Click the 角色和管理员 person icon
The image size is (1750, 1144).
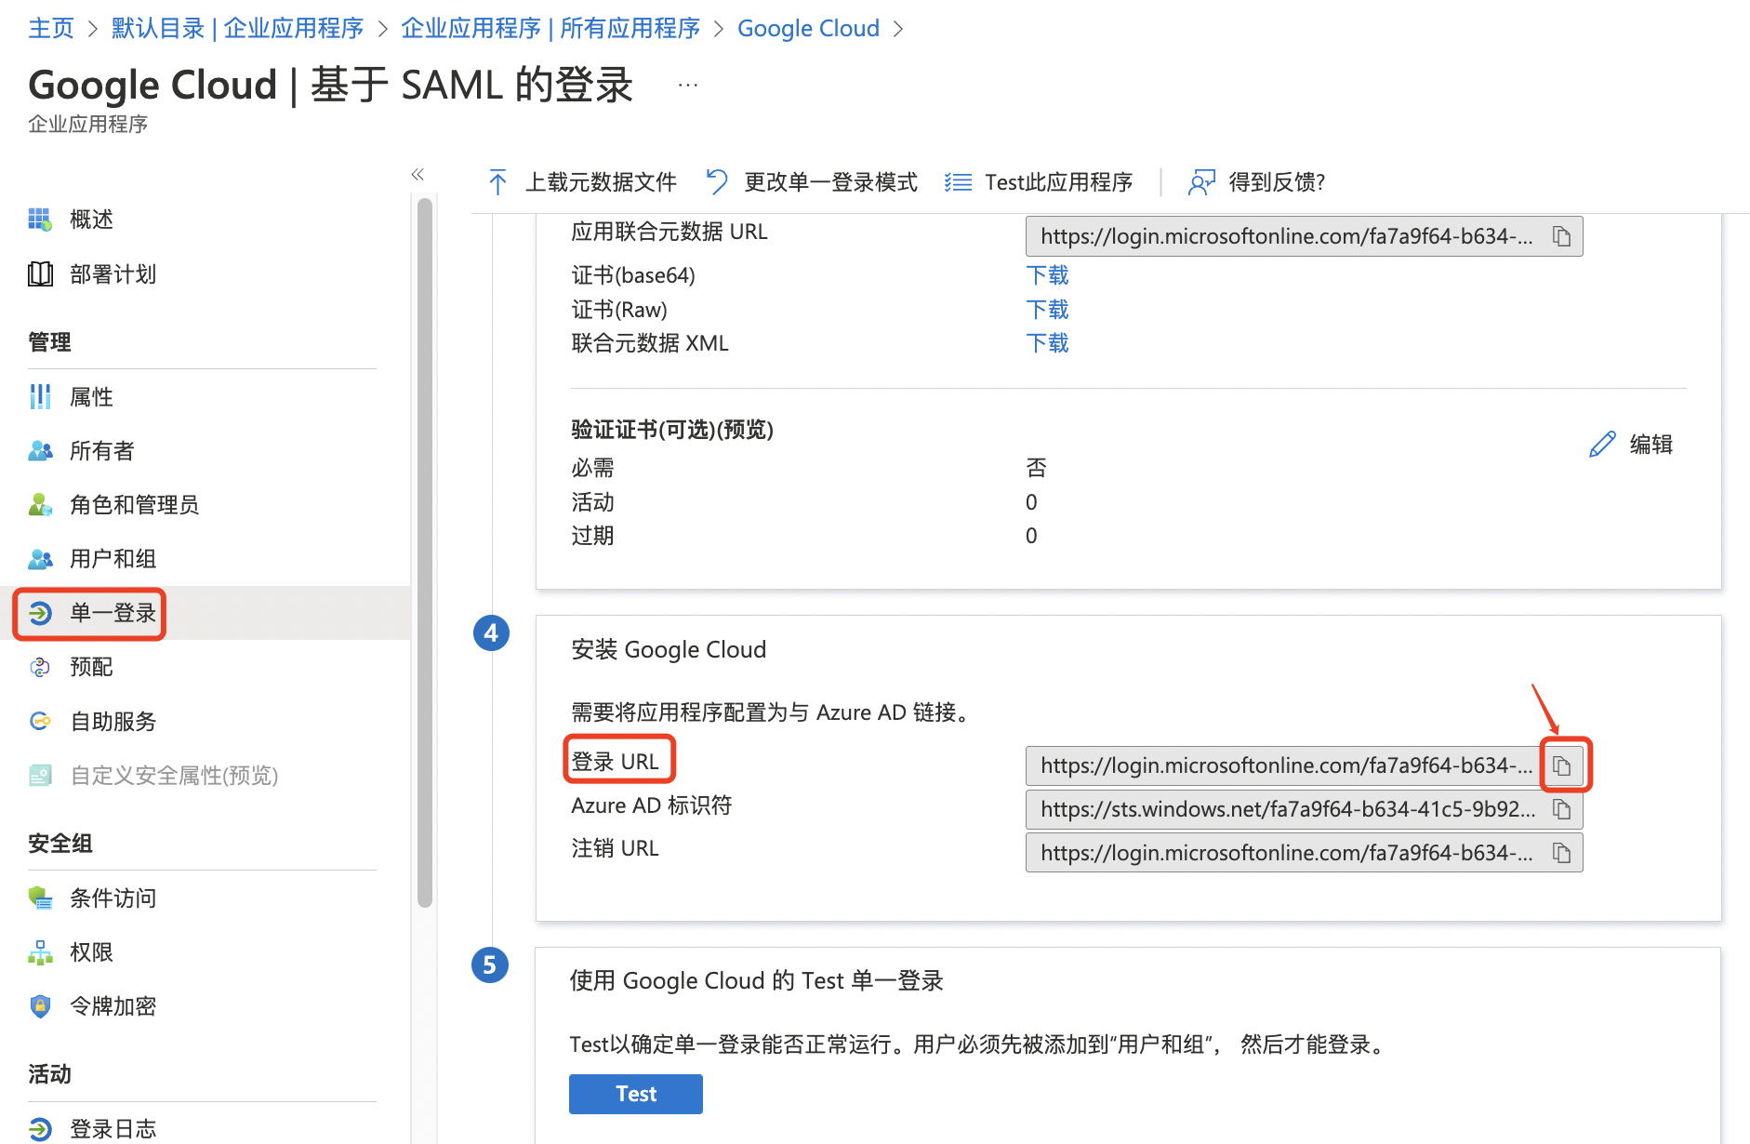tap(40, 505)
